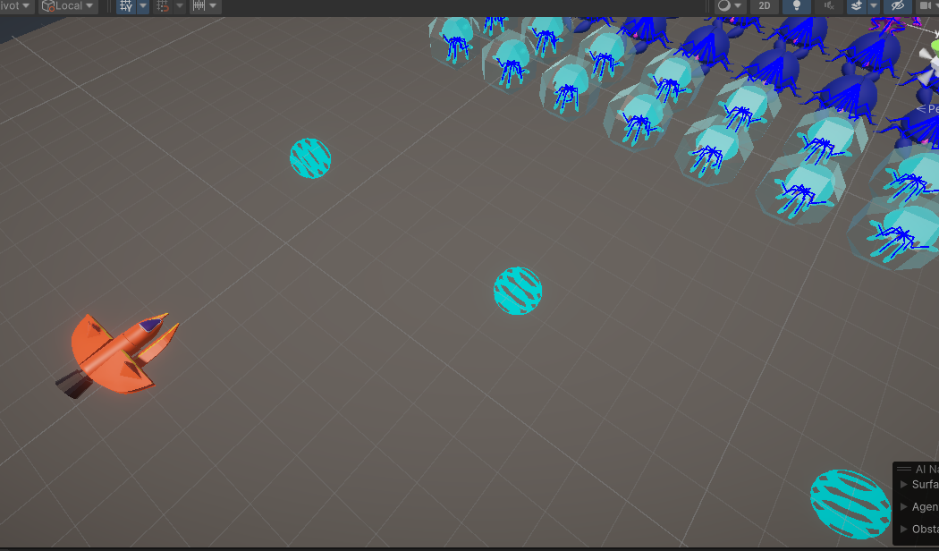939x551 pixels.
Task: Toggle 2D view mode
Action: click(764, 6)
